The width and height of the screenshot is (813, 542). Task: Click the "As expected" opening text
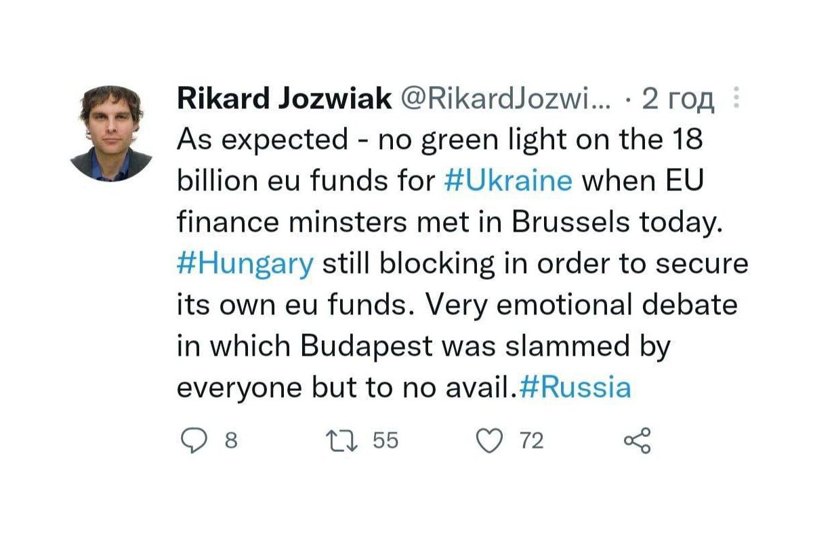tap(261, 140)
